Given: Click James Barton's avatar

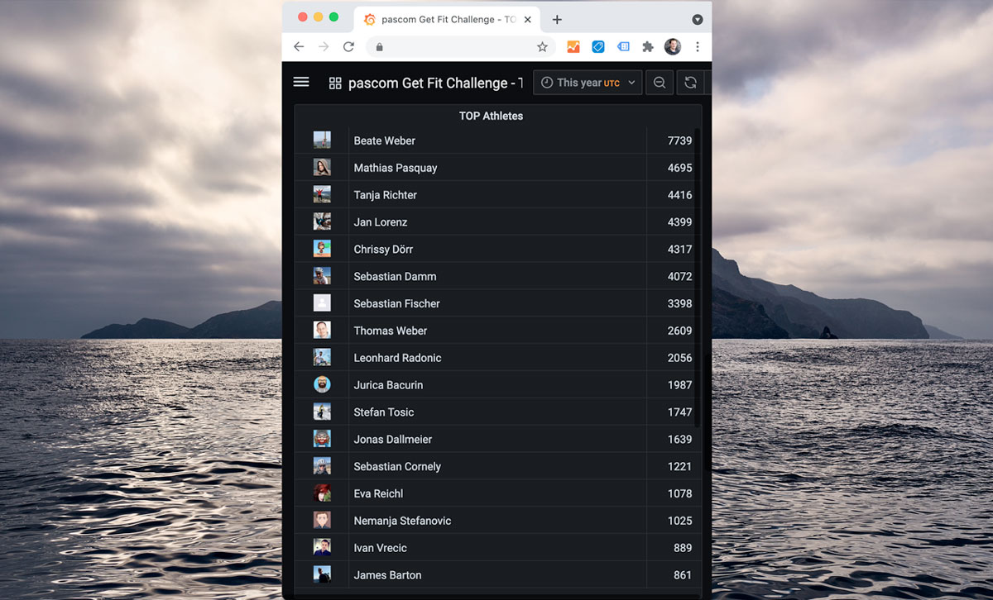Looking at the screenshot, I should click(x=322, y=574).
